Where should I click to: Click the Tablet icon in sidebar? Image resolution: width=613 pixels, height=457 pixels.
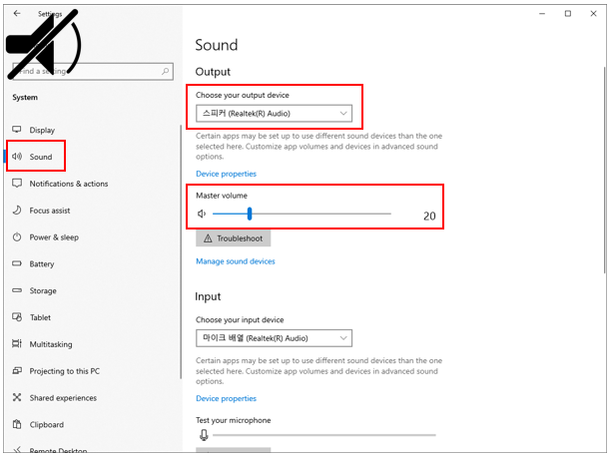click(17, 317)
